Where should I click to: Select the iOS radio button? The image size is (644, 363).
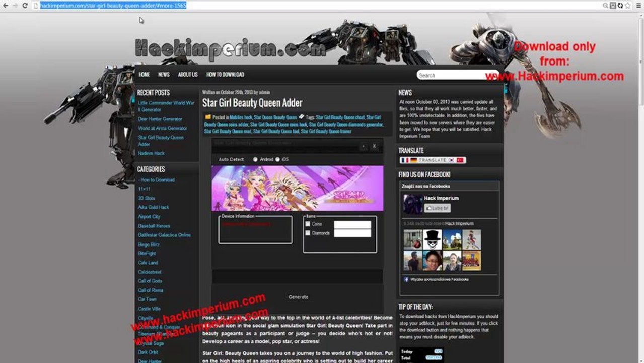coord(277,159)
